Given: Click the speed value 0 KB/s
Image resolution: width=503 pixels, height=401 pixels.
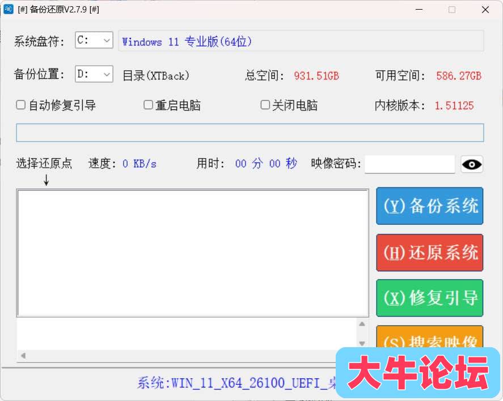Looking at the screenshot, I should (x=140, y=164).
